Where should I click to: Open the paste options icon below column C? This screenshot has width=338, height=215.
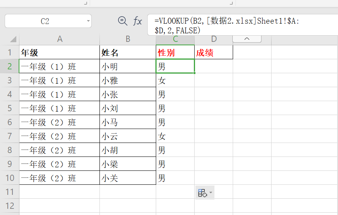(202, 193)
